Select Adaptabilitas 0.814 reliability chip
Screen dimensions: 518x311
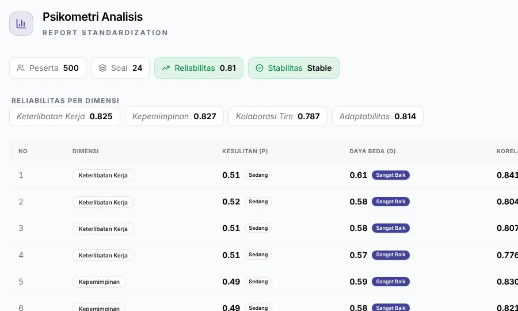(378, 116)
